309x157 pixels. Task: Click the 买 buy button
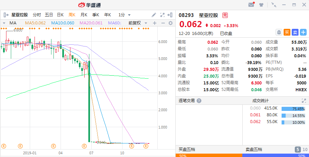(x=287, y=33)
